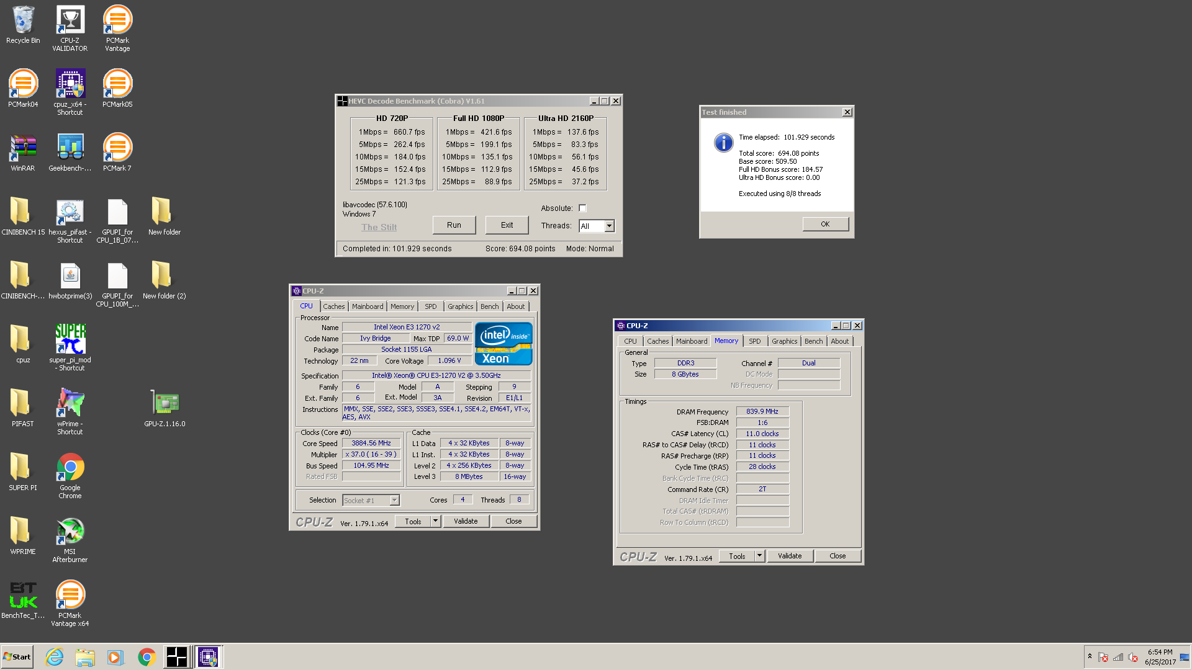The height and width of the screenshot is (670, 1192).
Task: Open the Start menu
Action: [17, 657]
